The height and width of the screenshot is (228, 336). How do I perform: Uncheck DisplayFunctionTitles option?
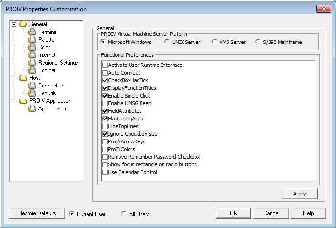(105, 88)
